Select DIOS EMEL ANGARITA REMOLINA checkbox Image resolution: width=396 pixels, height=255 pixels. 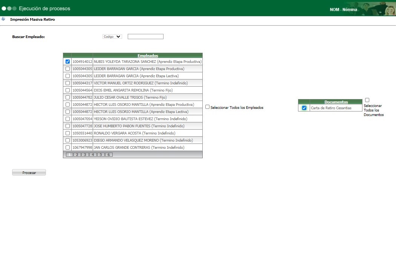coord(67,90)
